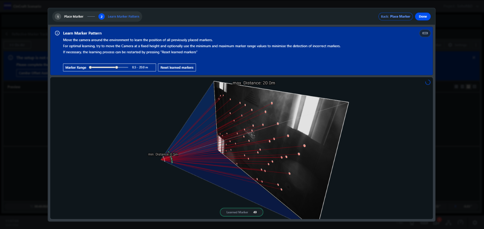Image resolution: width=484 pixels, height=229 pixels.
Task: Click the red camera origin in 3D view
Action: point(163,159)
